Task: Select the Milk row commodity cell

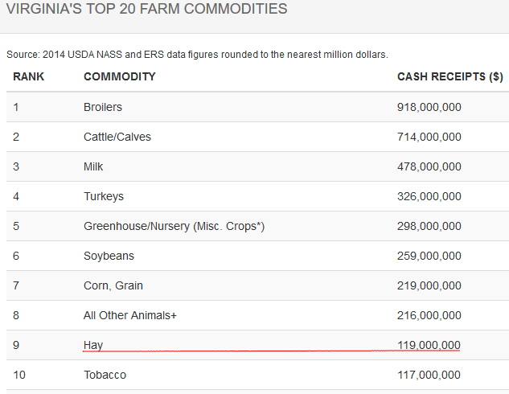Action: pyautogui.click(x=93, y=166)
